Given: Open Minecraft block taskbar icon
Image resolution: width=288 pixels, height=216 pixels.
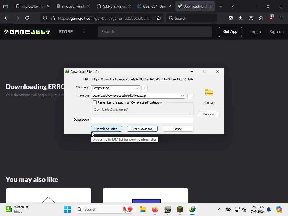Looking at the screenshot, I should coord(180,209).
